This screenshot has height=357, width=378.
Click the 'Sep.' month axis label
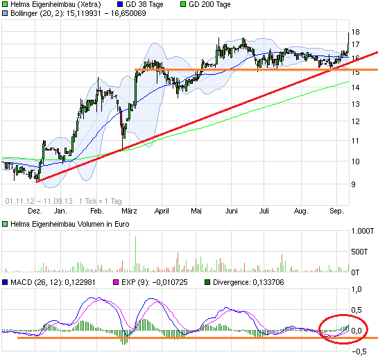pos(336,211)
